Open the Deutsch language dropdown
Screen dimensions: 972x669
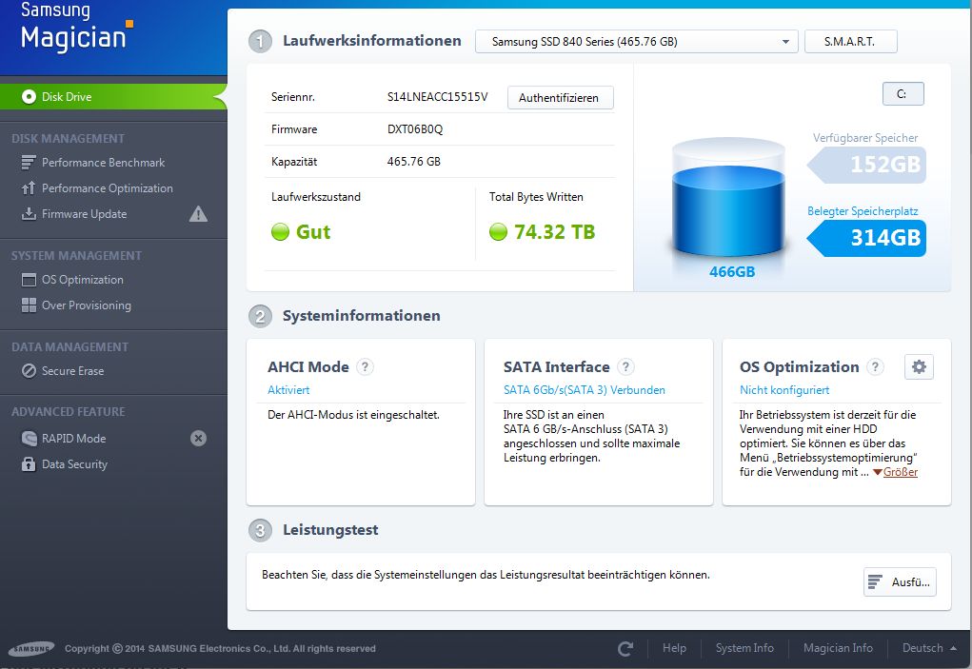[928, 648]
